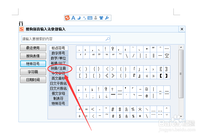Select 希腊/拉丁 category

click(x=58, y=63)
